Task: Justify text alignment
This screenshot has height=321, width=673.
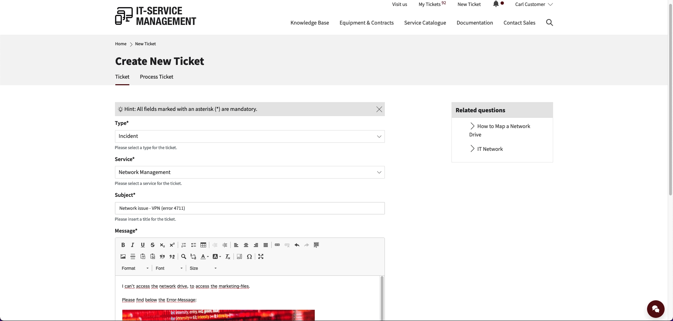Action: click(x=266, y=245)
